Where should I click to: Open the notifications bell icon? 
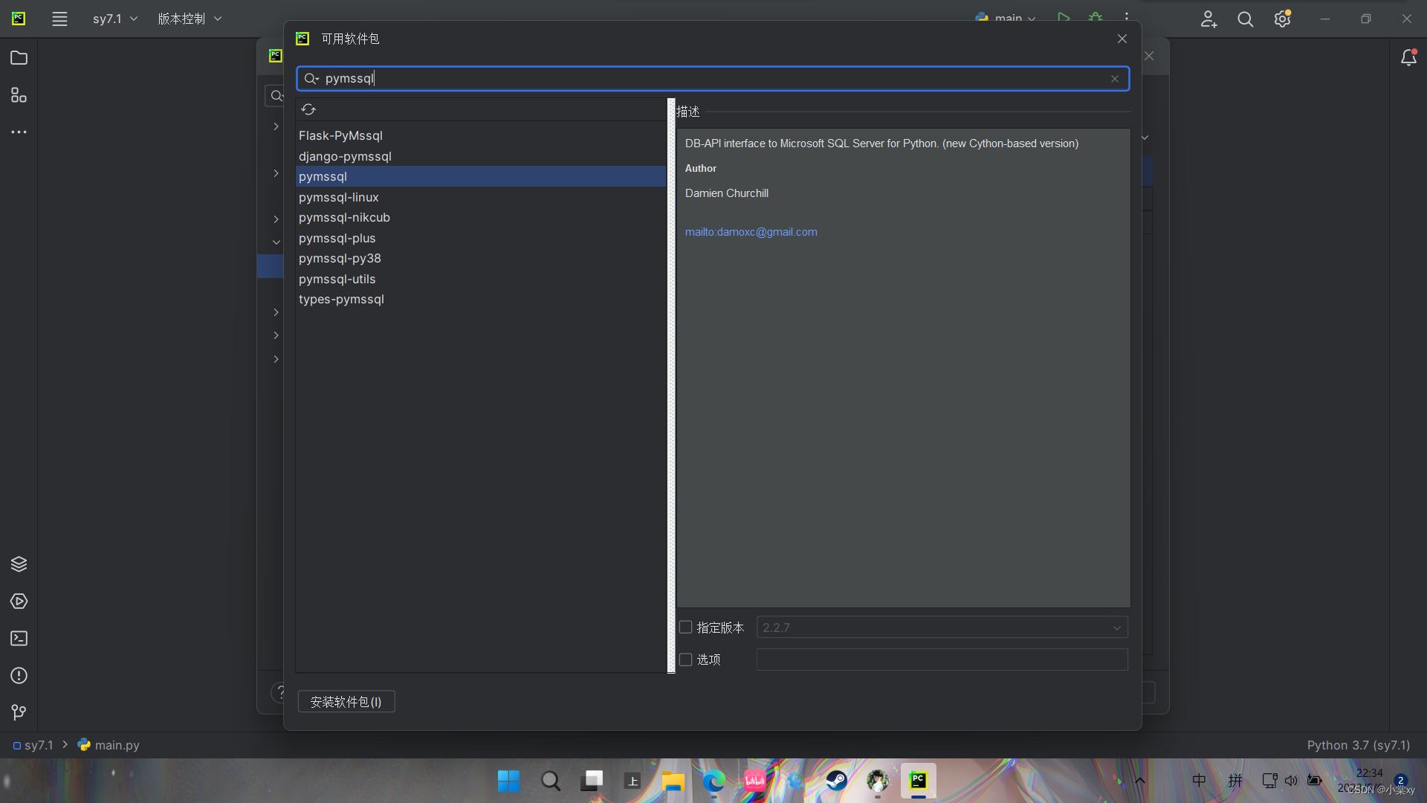[1408, 58]
